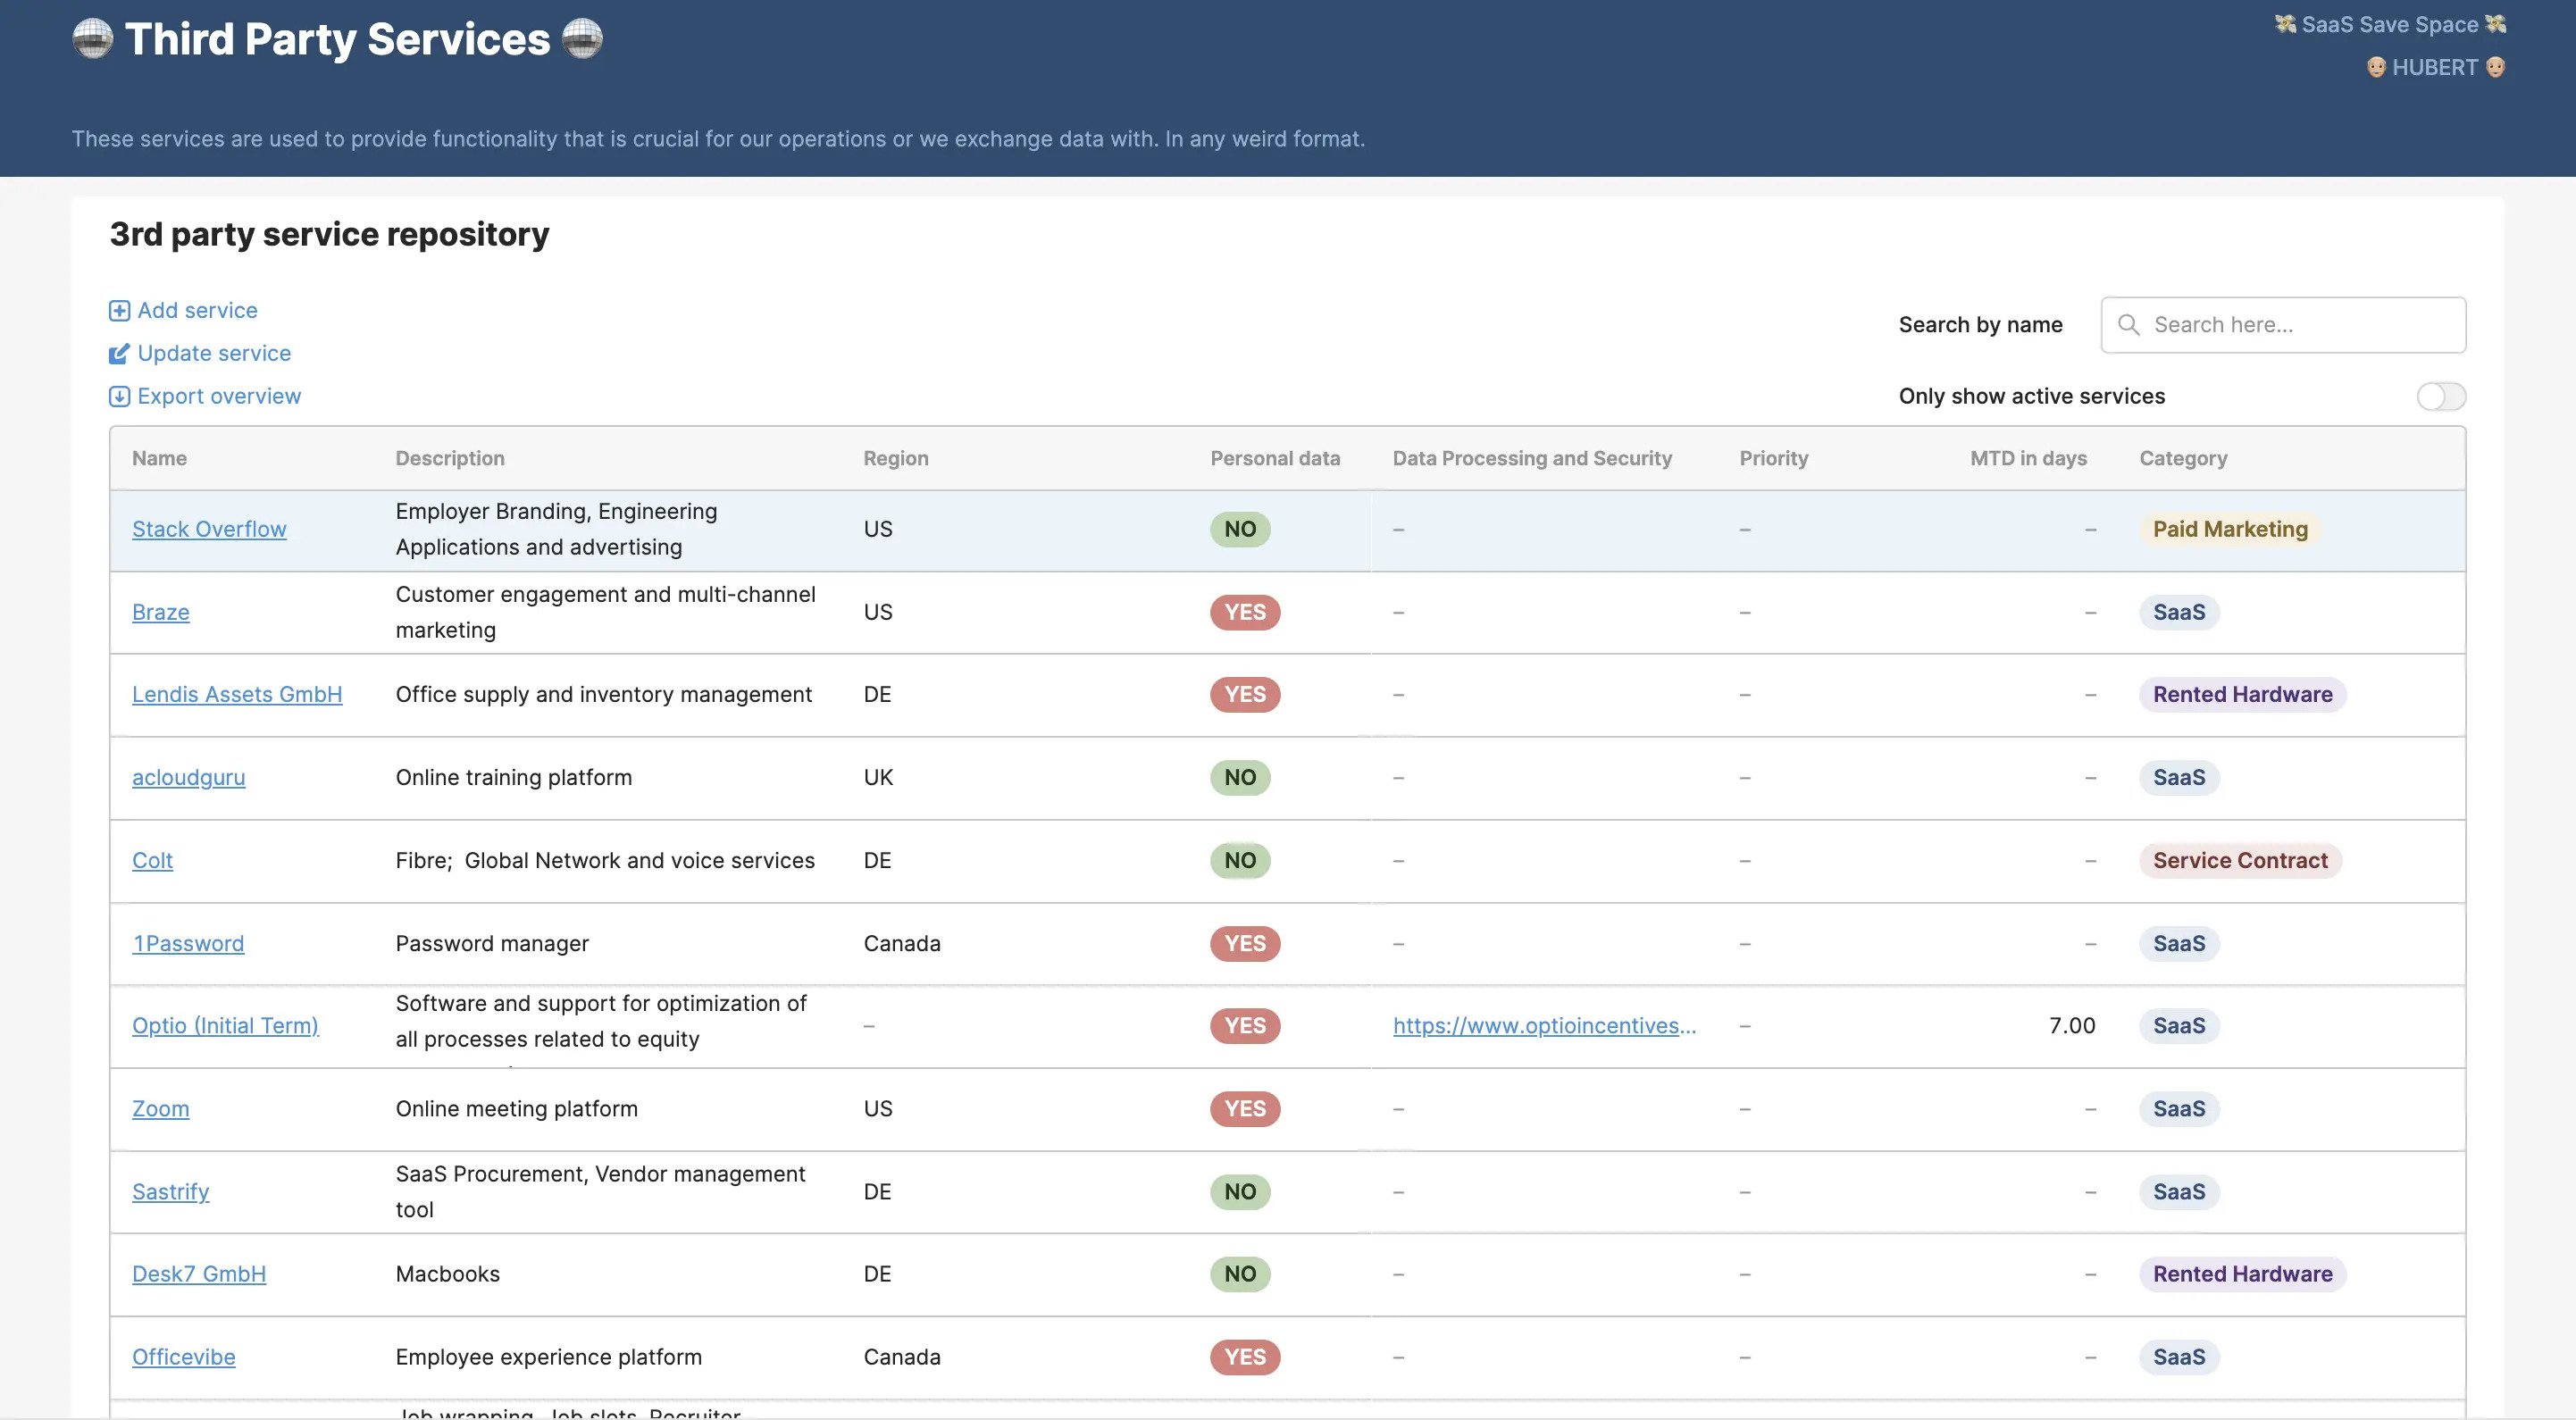The height and width of the screenshot is (1420, 2576).
Task: Click the NO badge in Stack Overflow row
Action: [x=1240, y=530]
